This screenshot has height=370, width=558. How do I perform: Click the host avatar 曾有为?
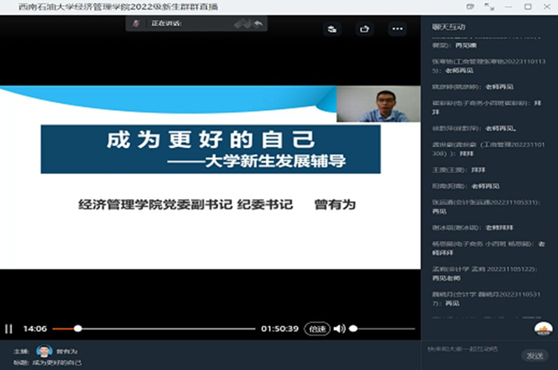[44, 351]
